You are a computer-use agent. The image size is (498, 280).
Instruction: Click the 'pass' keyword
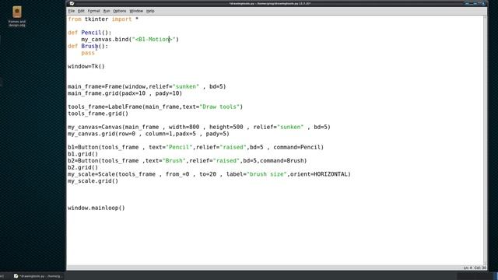(88, 53)
